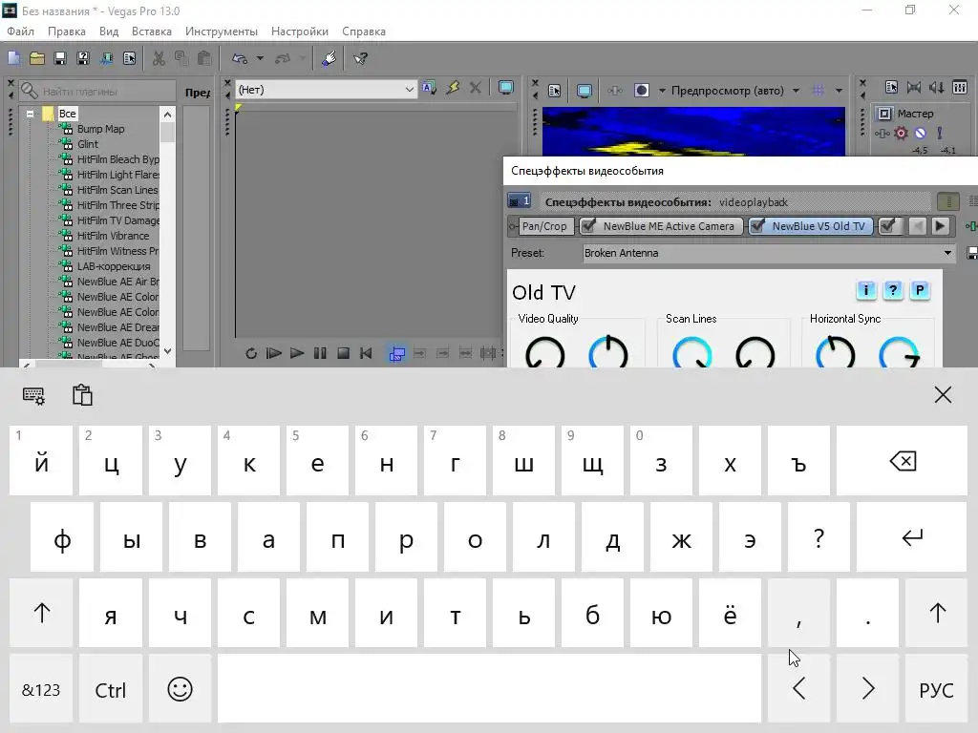Click the Render As film strip icon
The height and width of the screenshot is (733, 978).
tap(106, 58)
